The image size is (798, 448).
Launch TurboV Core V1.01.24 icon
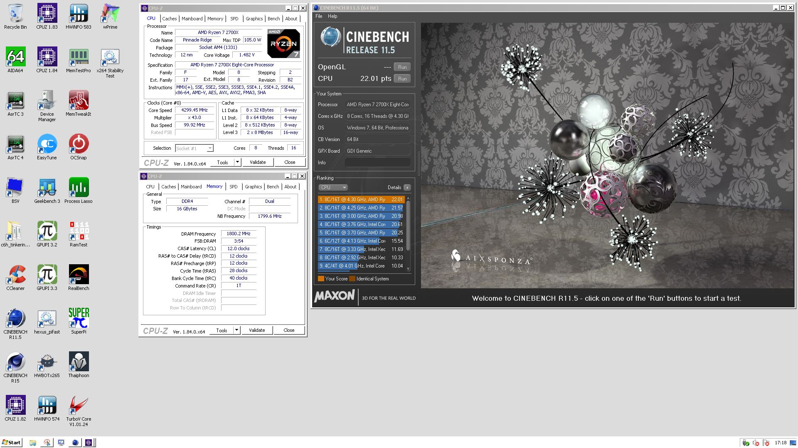pyautogui.click(x=79, y=411)
